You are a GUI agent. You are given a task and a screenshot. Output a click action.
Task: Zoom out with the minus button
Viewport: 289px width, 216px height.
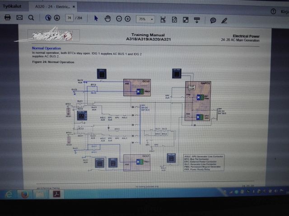(x=119, y=19)
